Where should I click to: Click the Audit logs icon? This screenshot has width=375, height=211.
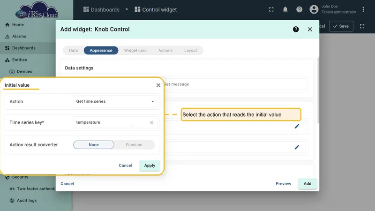click(x=12, y=201)
